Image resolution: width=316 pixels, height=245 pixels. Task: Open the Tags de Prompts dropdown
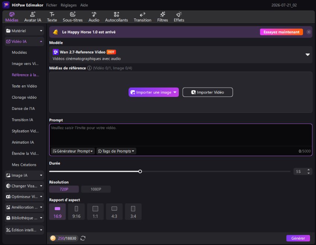(x=116, y=151)
